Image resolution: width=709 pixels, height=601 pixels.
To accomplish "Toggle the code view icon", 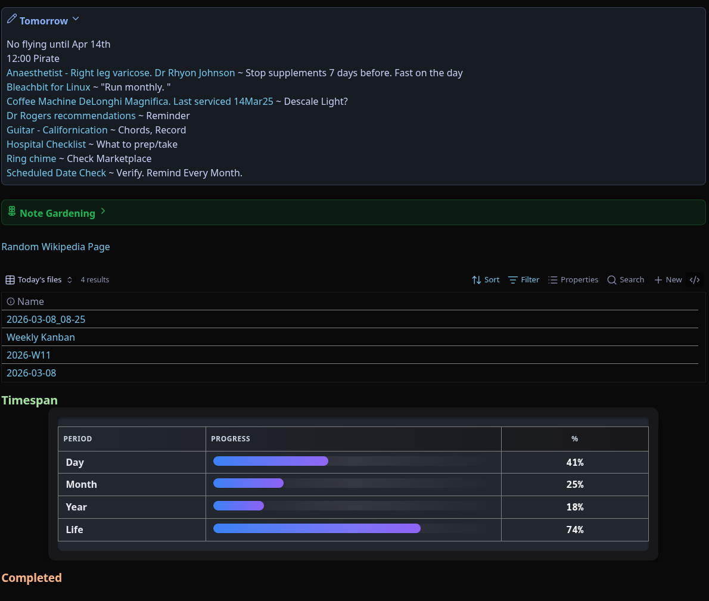I will (x=695, y=280).
